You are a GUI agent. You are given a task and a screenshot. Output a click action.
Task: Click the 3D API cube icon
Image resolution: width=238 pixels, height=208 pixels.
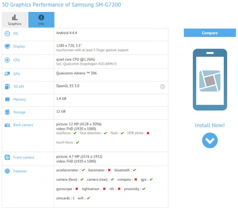(x=7, y=87)
